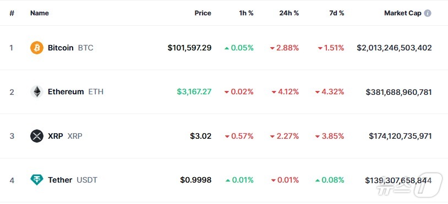The image size is (448, 204).
Task: Click the Tether green logo icon
Action: tap(37, 180)
